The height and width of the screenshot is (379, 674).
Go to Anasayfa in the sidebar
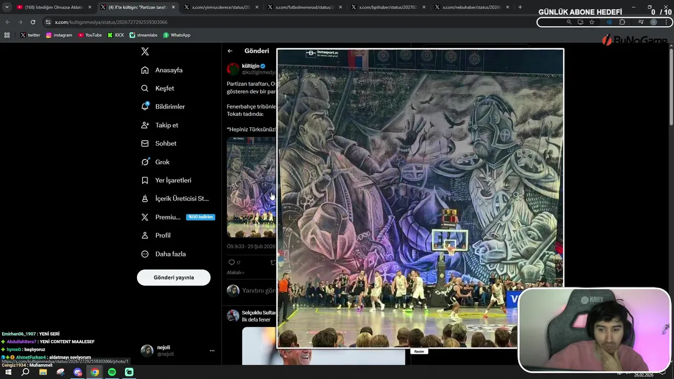click(x=162, y=70)
